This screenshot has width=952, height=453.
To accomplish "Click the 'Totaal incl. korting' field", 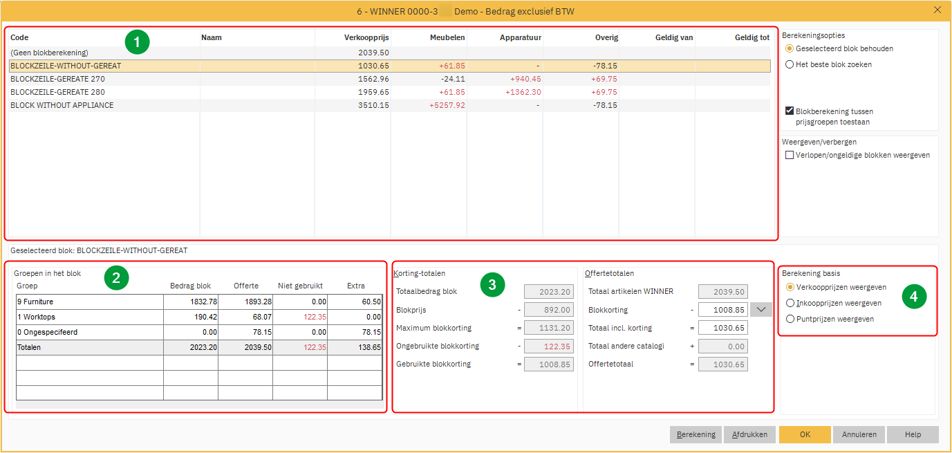I will coord(722,328).
